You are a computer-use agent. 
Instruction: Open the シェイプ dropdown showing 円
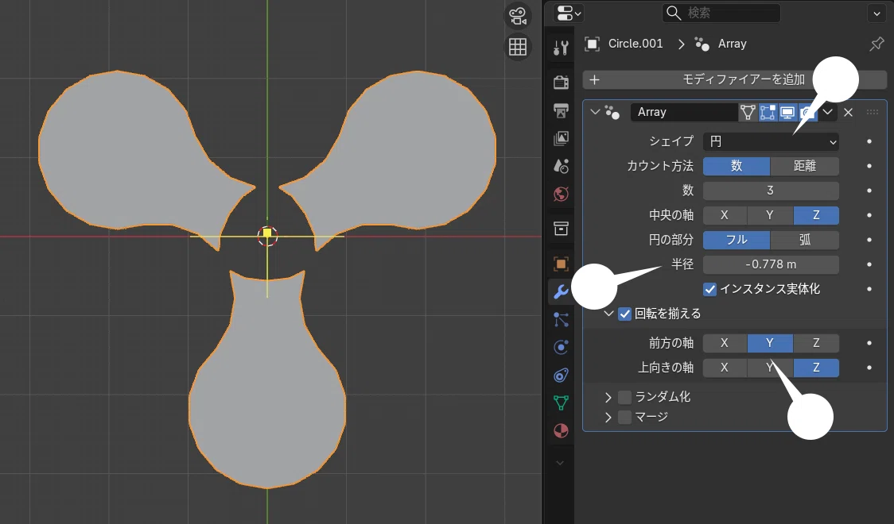771,141
